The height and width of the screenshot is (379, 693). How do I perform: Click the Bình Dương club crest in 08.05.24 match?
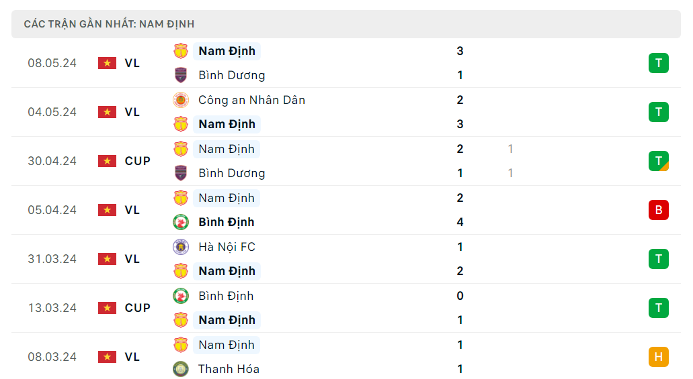point(181,75)
